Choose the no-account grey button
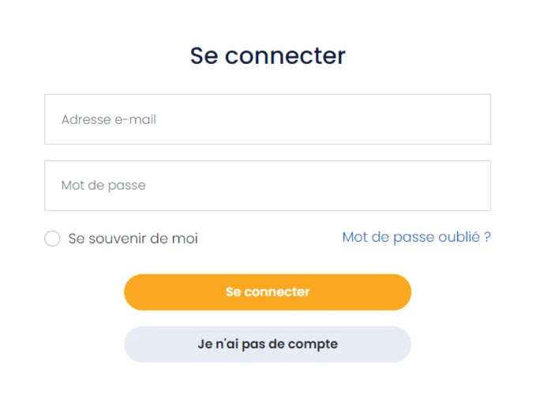This screenshot has height=403, width=536. (268, 345)
